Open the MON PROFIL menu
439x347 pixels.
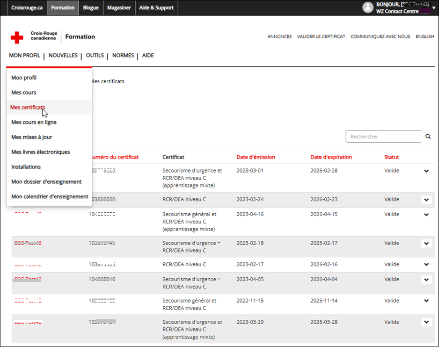pyautogui.click(x=24, y=55)
